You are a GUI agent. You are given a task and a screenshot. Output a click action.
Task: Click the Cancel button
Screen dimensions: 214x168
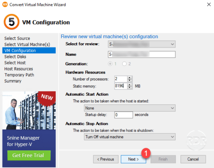click(x=193, y=159)
